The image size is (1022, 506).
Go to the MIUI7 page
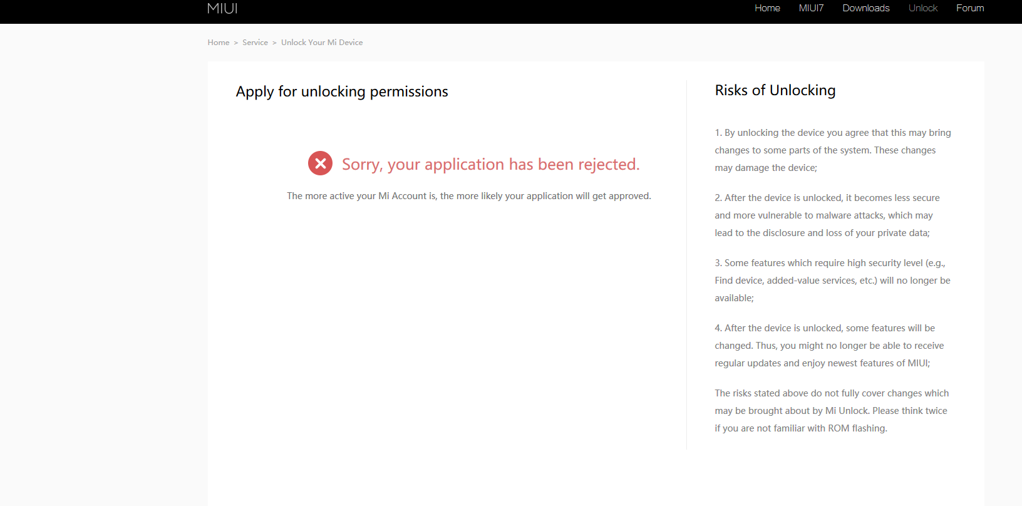811,8
